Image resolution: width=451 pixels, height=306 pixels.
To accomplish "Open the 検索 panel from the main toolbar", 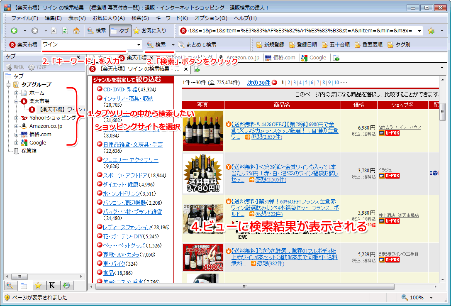I will click(x=97, y=30).
